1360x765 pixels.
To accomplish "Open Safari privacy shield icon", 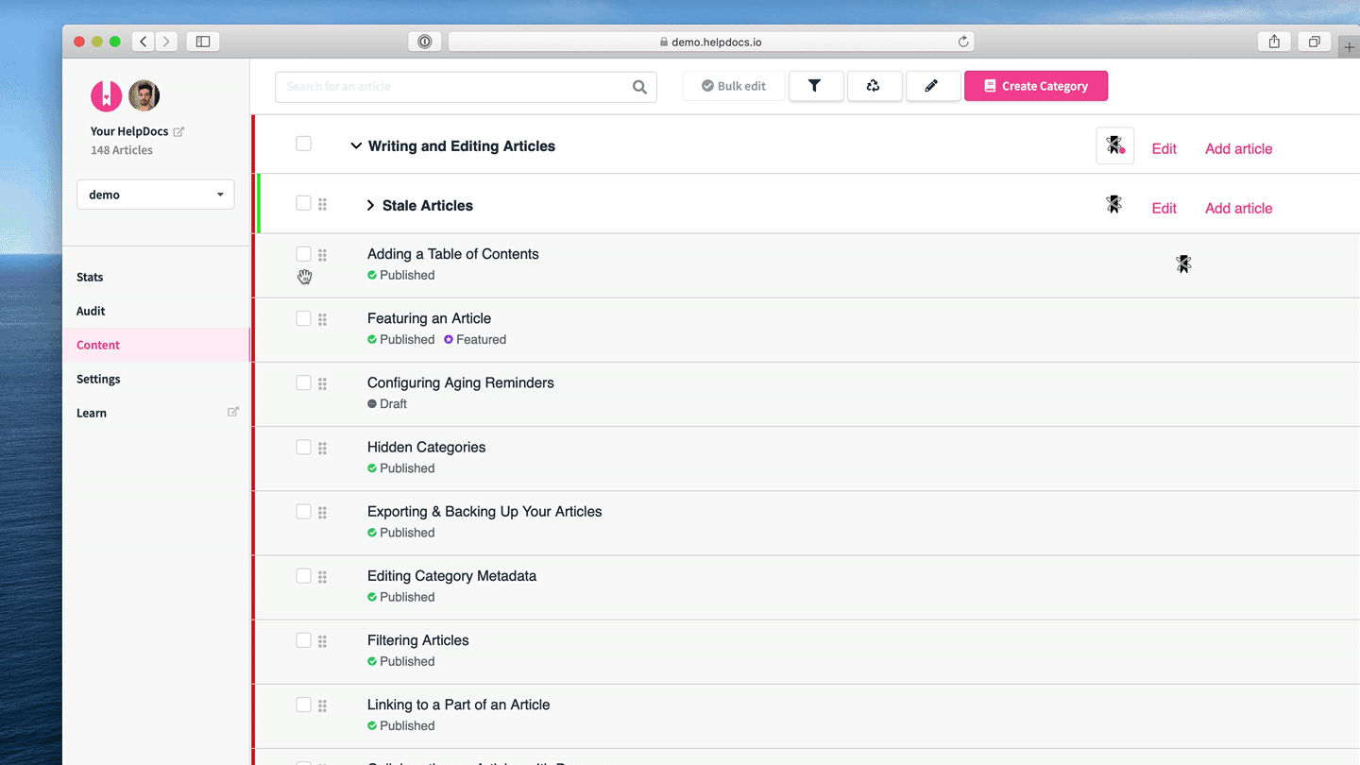I will (424, 42).
